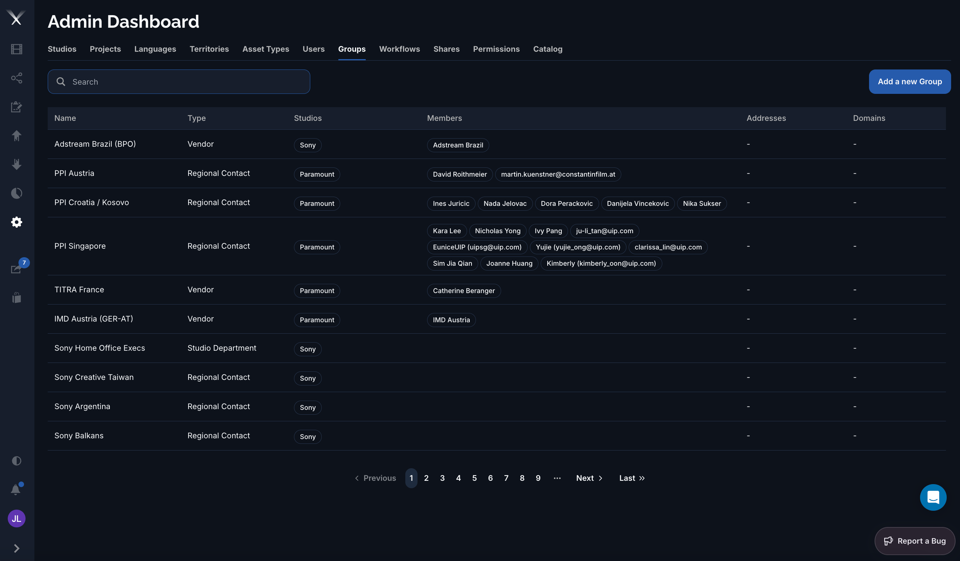Switch to the Permissions tab
The image size is (960, 561).
[x=496, y=49]
